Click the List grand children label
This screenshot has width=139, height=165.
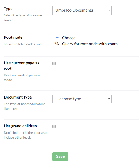tap(20, 126)
